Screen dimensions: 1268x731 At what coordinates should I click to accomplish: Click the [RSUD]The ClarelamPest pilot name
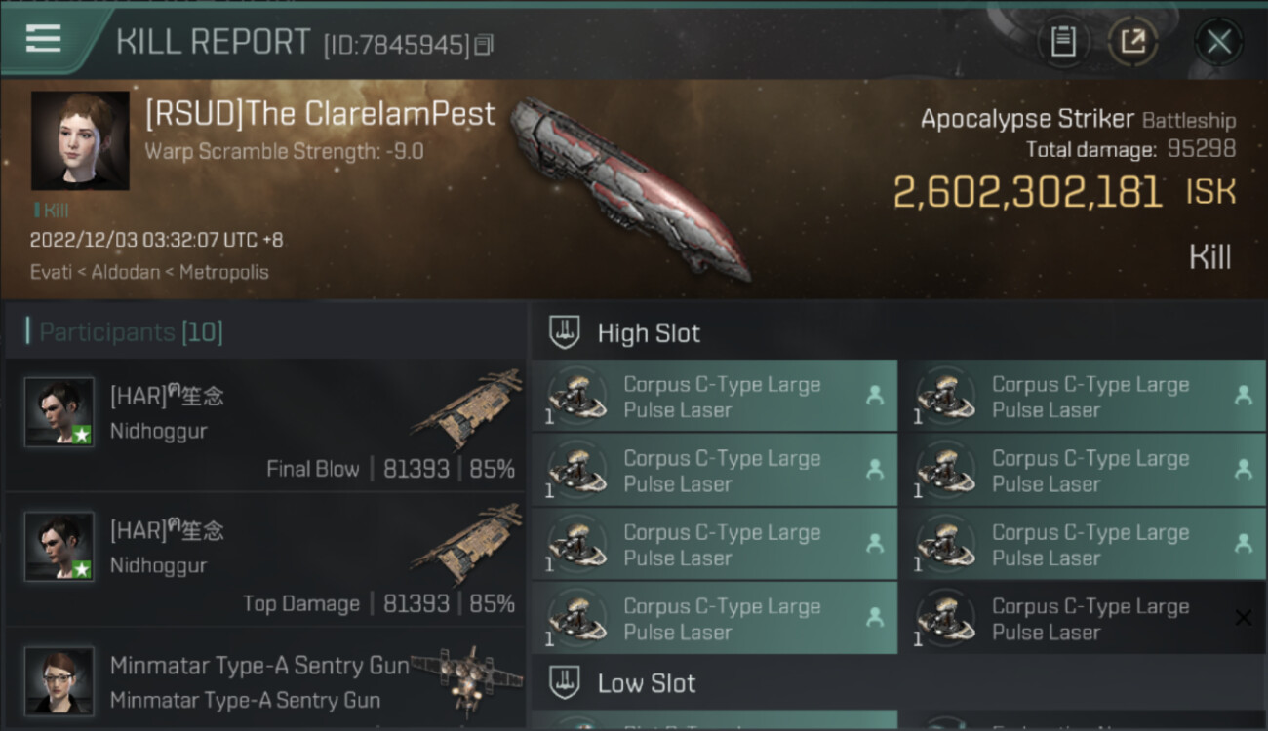pos(320,114)
